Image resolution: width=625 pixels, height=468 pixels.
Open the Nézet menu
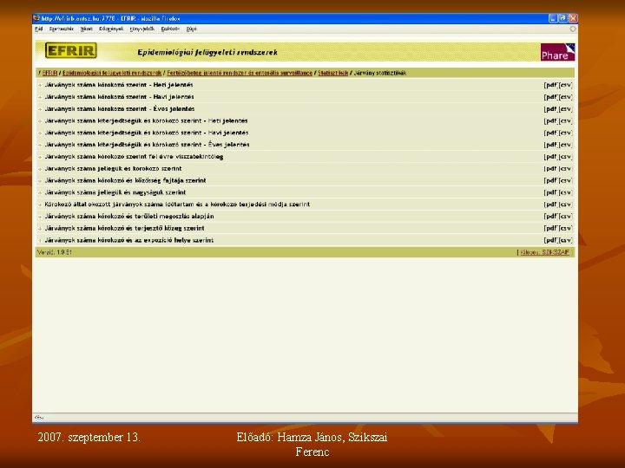tap(86, 29)
